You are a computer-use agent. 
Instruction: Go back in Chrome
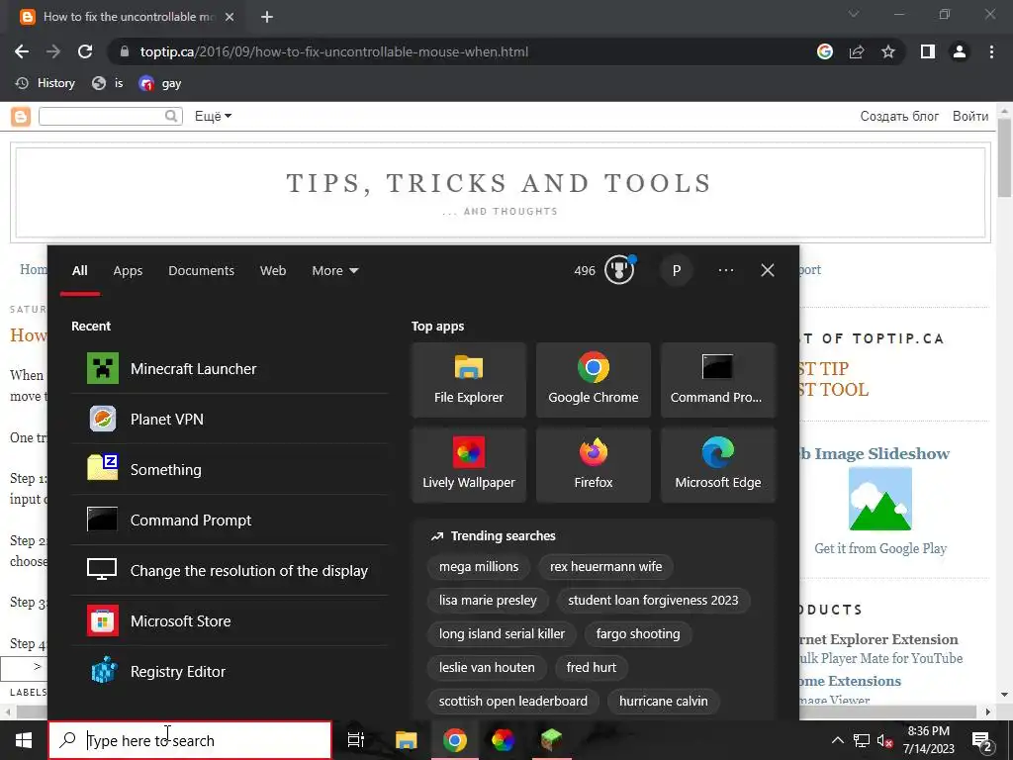22,51
